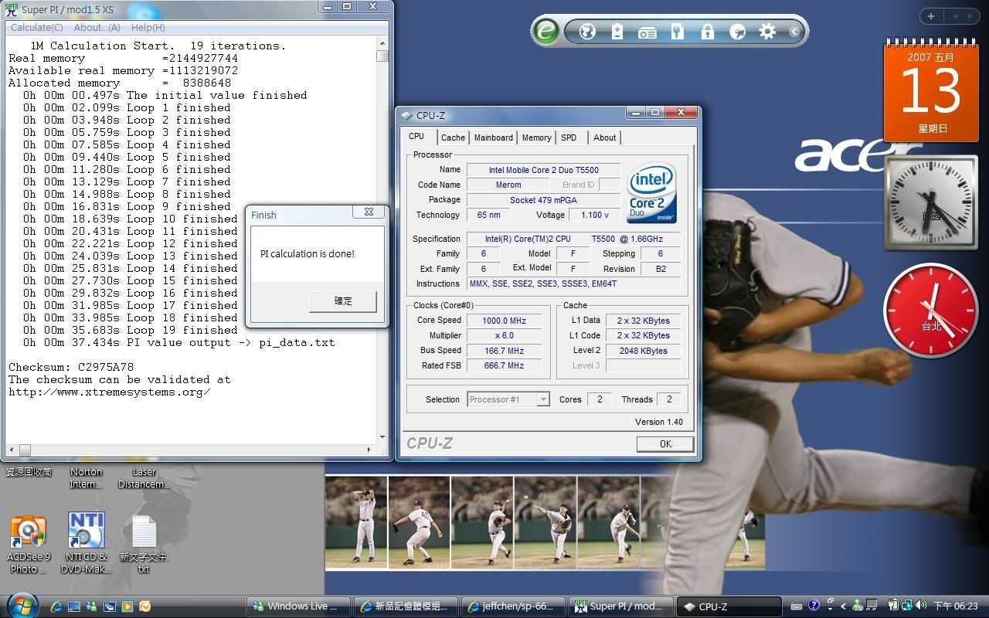Click Super PI horizontal scrollbar right arrow
This screenshot has height=618, width=989.
(369, 450)
